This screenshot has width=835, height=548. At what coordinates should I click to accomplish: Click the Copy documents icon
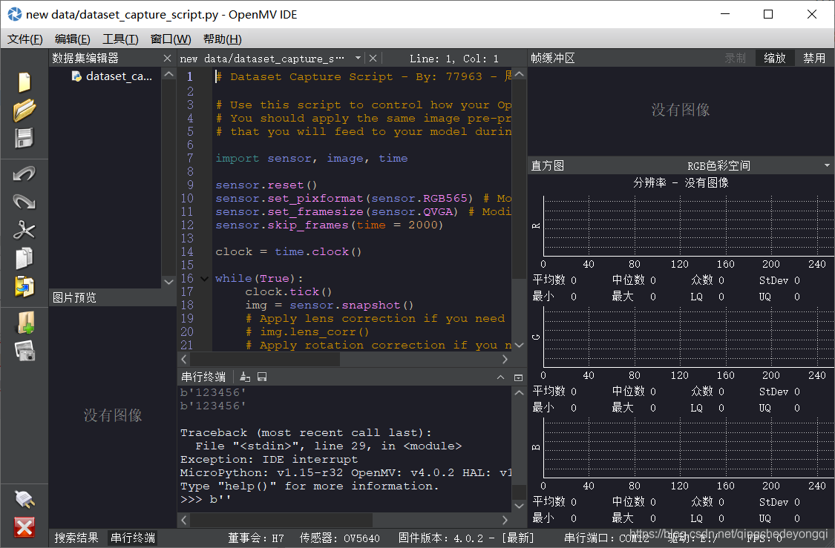pos(24,258)
